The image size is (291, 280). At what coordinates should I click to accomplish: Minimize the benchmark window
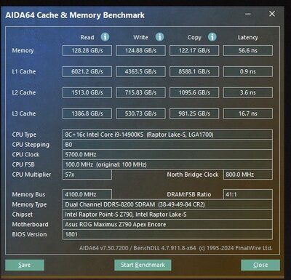click(x=248, y=14)
